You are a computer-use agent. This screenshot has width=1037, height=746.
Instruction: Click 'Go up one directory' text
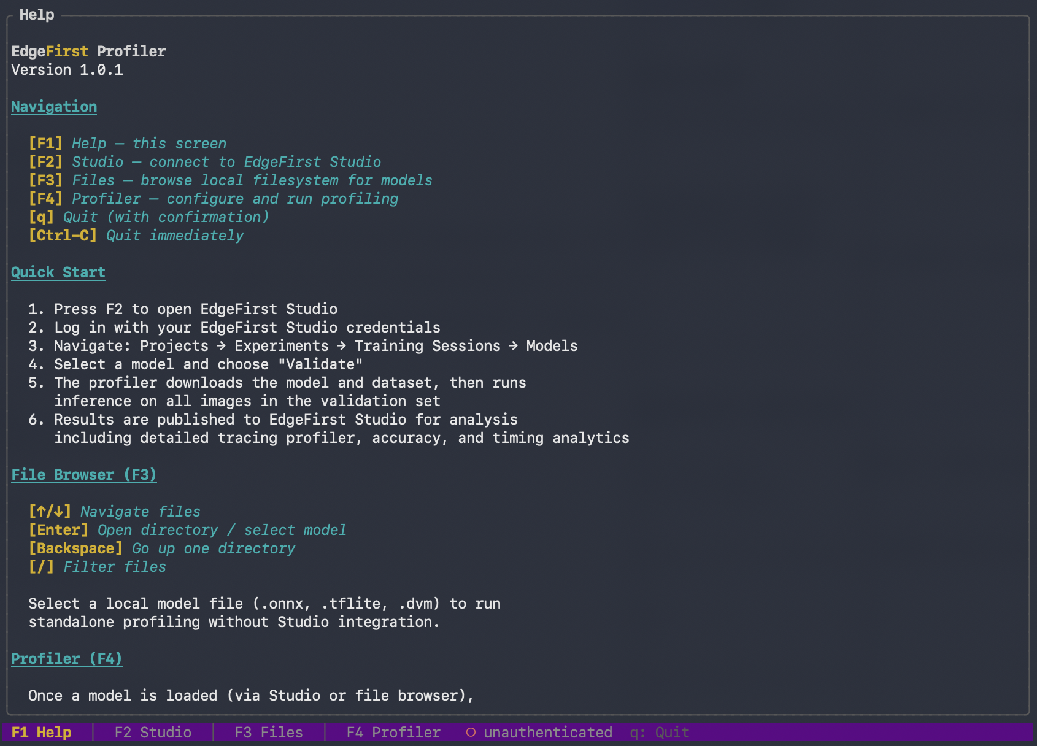tap(214, 548)
